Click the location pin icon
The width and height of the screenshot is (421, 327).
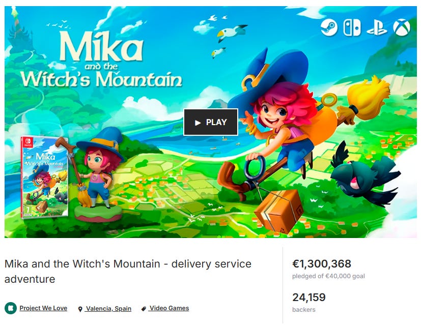click(80, 309)
